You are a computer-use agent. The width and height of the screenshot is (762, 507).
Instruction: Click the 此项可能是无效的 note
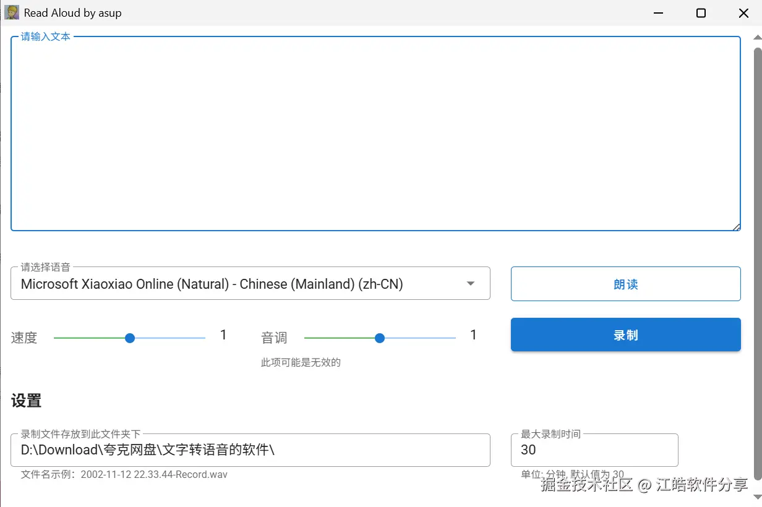[301, 362]
